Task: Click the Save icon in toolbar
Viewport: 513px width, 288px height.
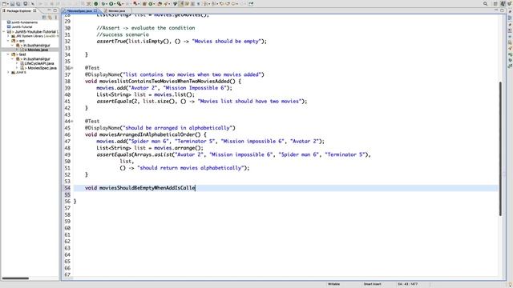Action: (x=12, y=4)
